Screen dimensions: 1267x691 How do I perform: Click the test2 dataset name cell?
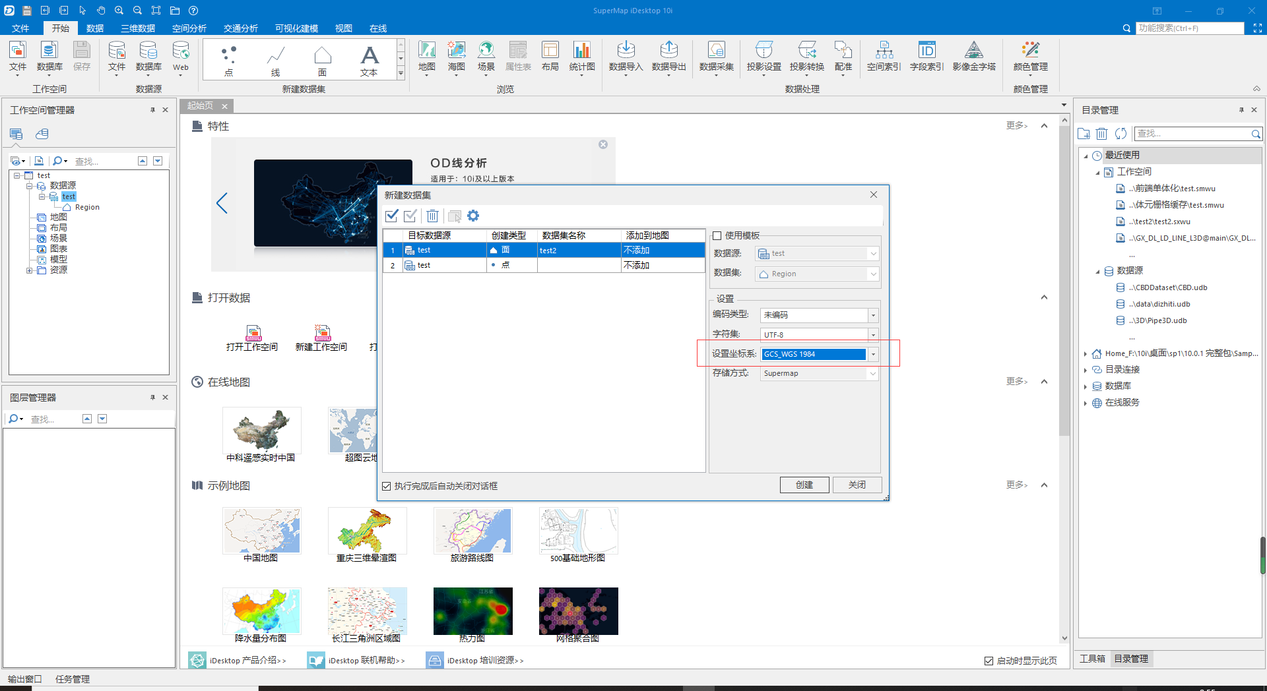click(x=579, y=251)
